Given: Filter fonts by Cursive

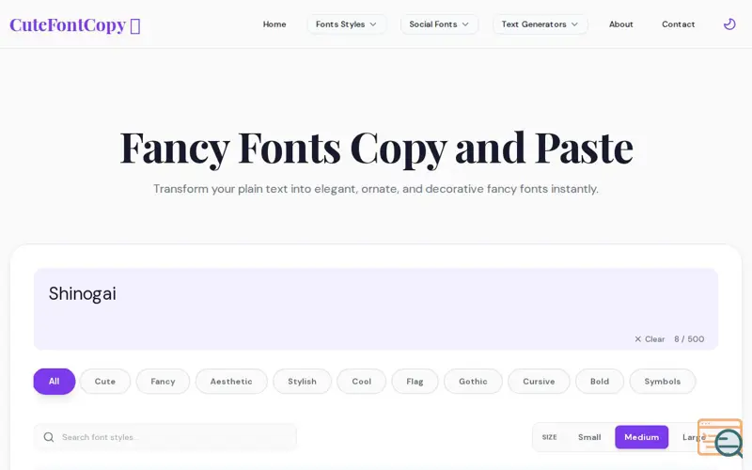Looking at the screenshot, I should (x=539, y=382).
